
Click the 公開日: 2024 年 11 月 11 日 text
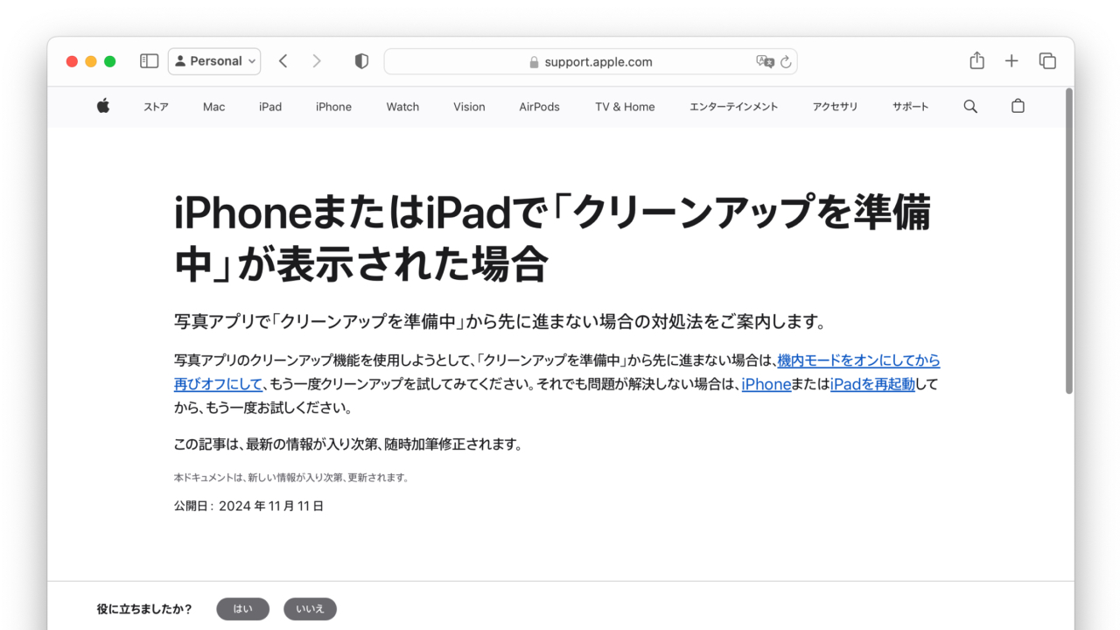[x=248, y=506]
